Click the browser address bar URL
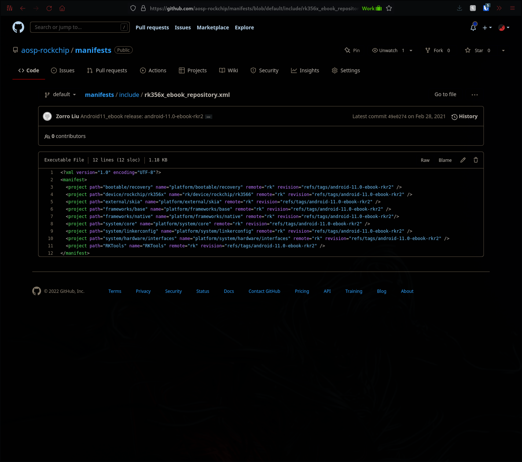Screen dimensions: 522x462 pos(254,8)
